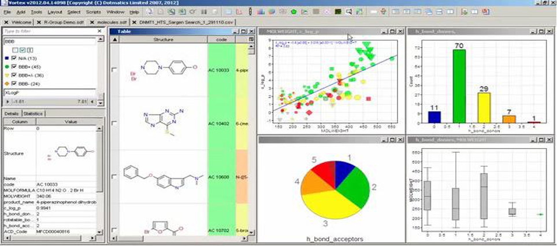Click the Structure column header

(163, 40)
